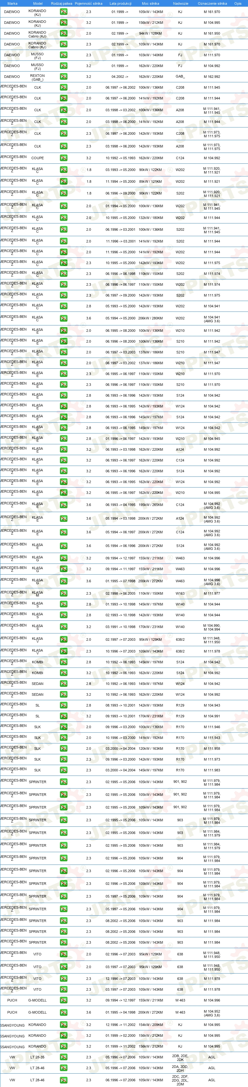Select the 132kW / 180KM power cell
248x1087 pixels.
click(x=151, y=218)
